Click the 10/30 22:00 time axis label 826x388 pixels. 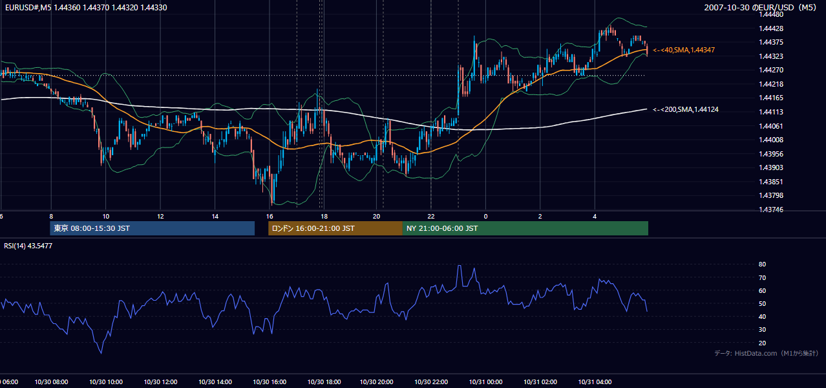[432, 382]
